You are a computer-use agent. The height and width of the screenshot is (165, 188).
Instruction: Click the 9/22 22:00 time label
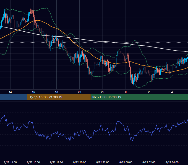point(103,162)
